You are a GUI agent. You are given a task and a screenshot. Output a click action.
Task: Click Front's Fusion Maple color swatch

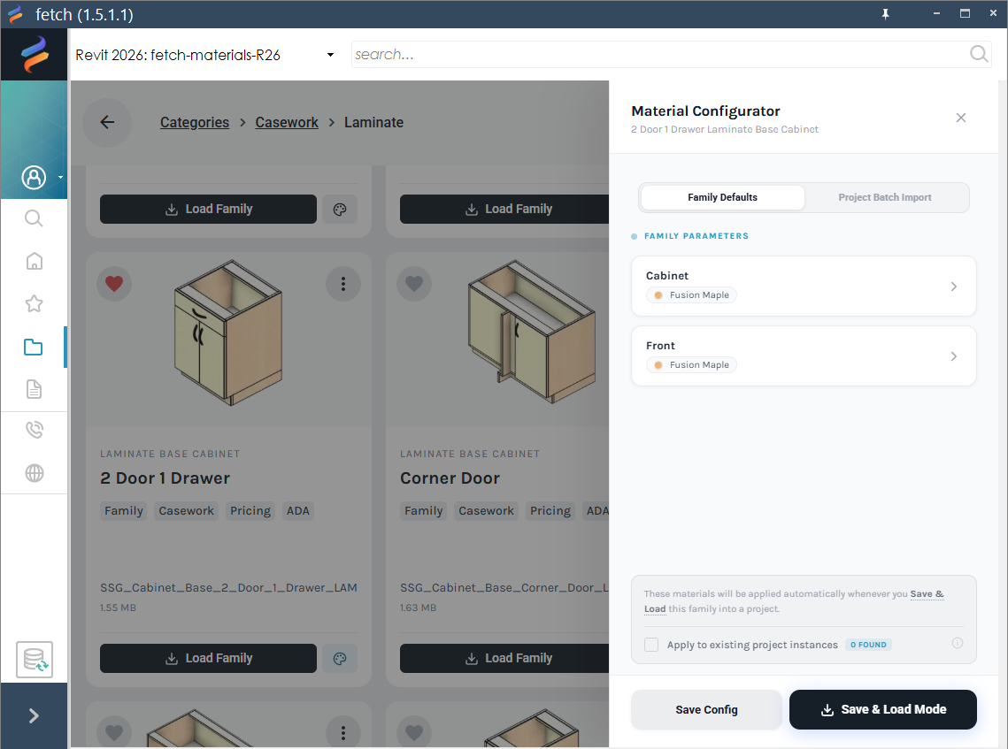[658, 365]
